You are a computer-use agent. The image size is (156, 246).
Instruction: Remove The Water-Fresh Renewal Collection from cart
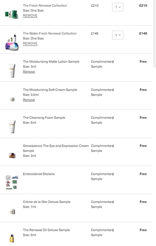point(30,43)
